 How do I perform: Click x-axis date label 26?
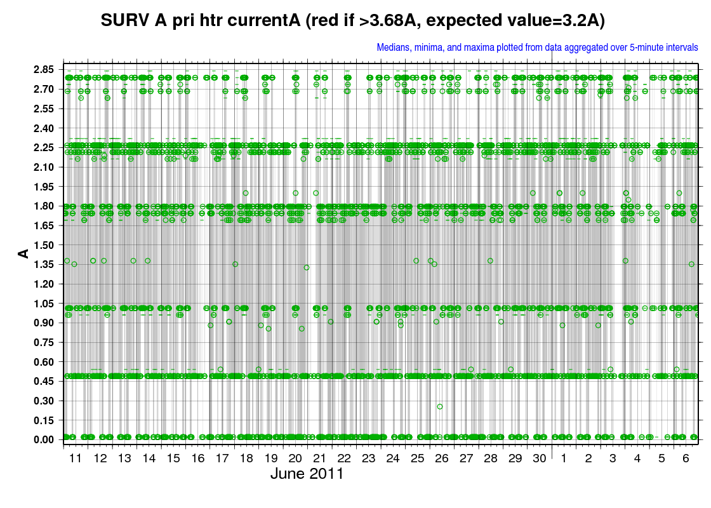tap(442, 458)
